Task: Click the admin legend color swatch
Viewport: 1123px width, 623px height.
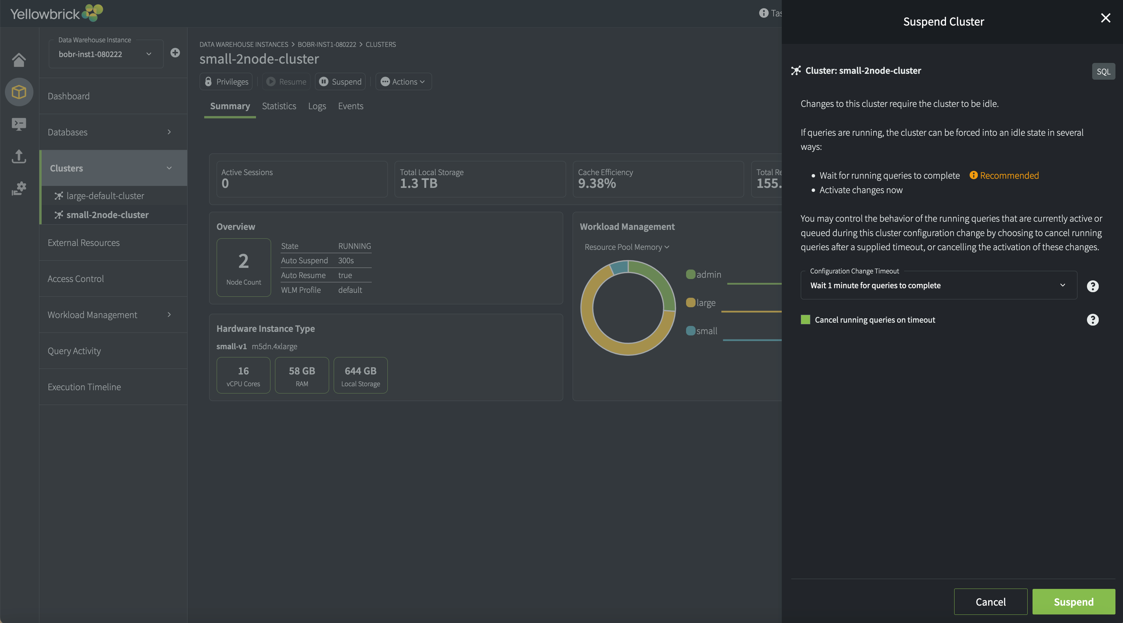Action: point(691,274)
